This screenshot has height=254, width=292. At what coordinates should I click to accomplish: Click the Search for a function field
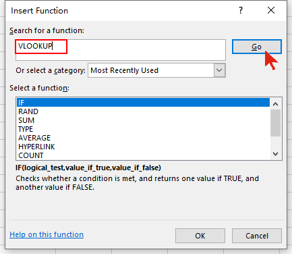point(121,50)
